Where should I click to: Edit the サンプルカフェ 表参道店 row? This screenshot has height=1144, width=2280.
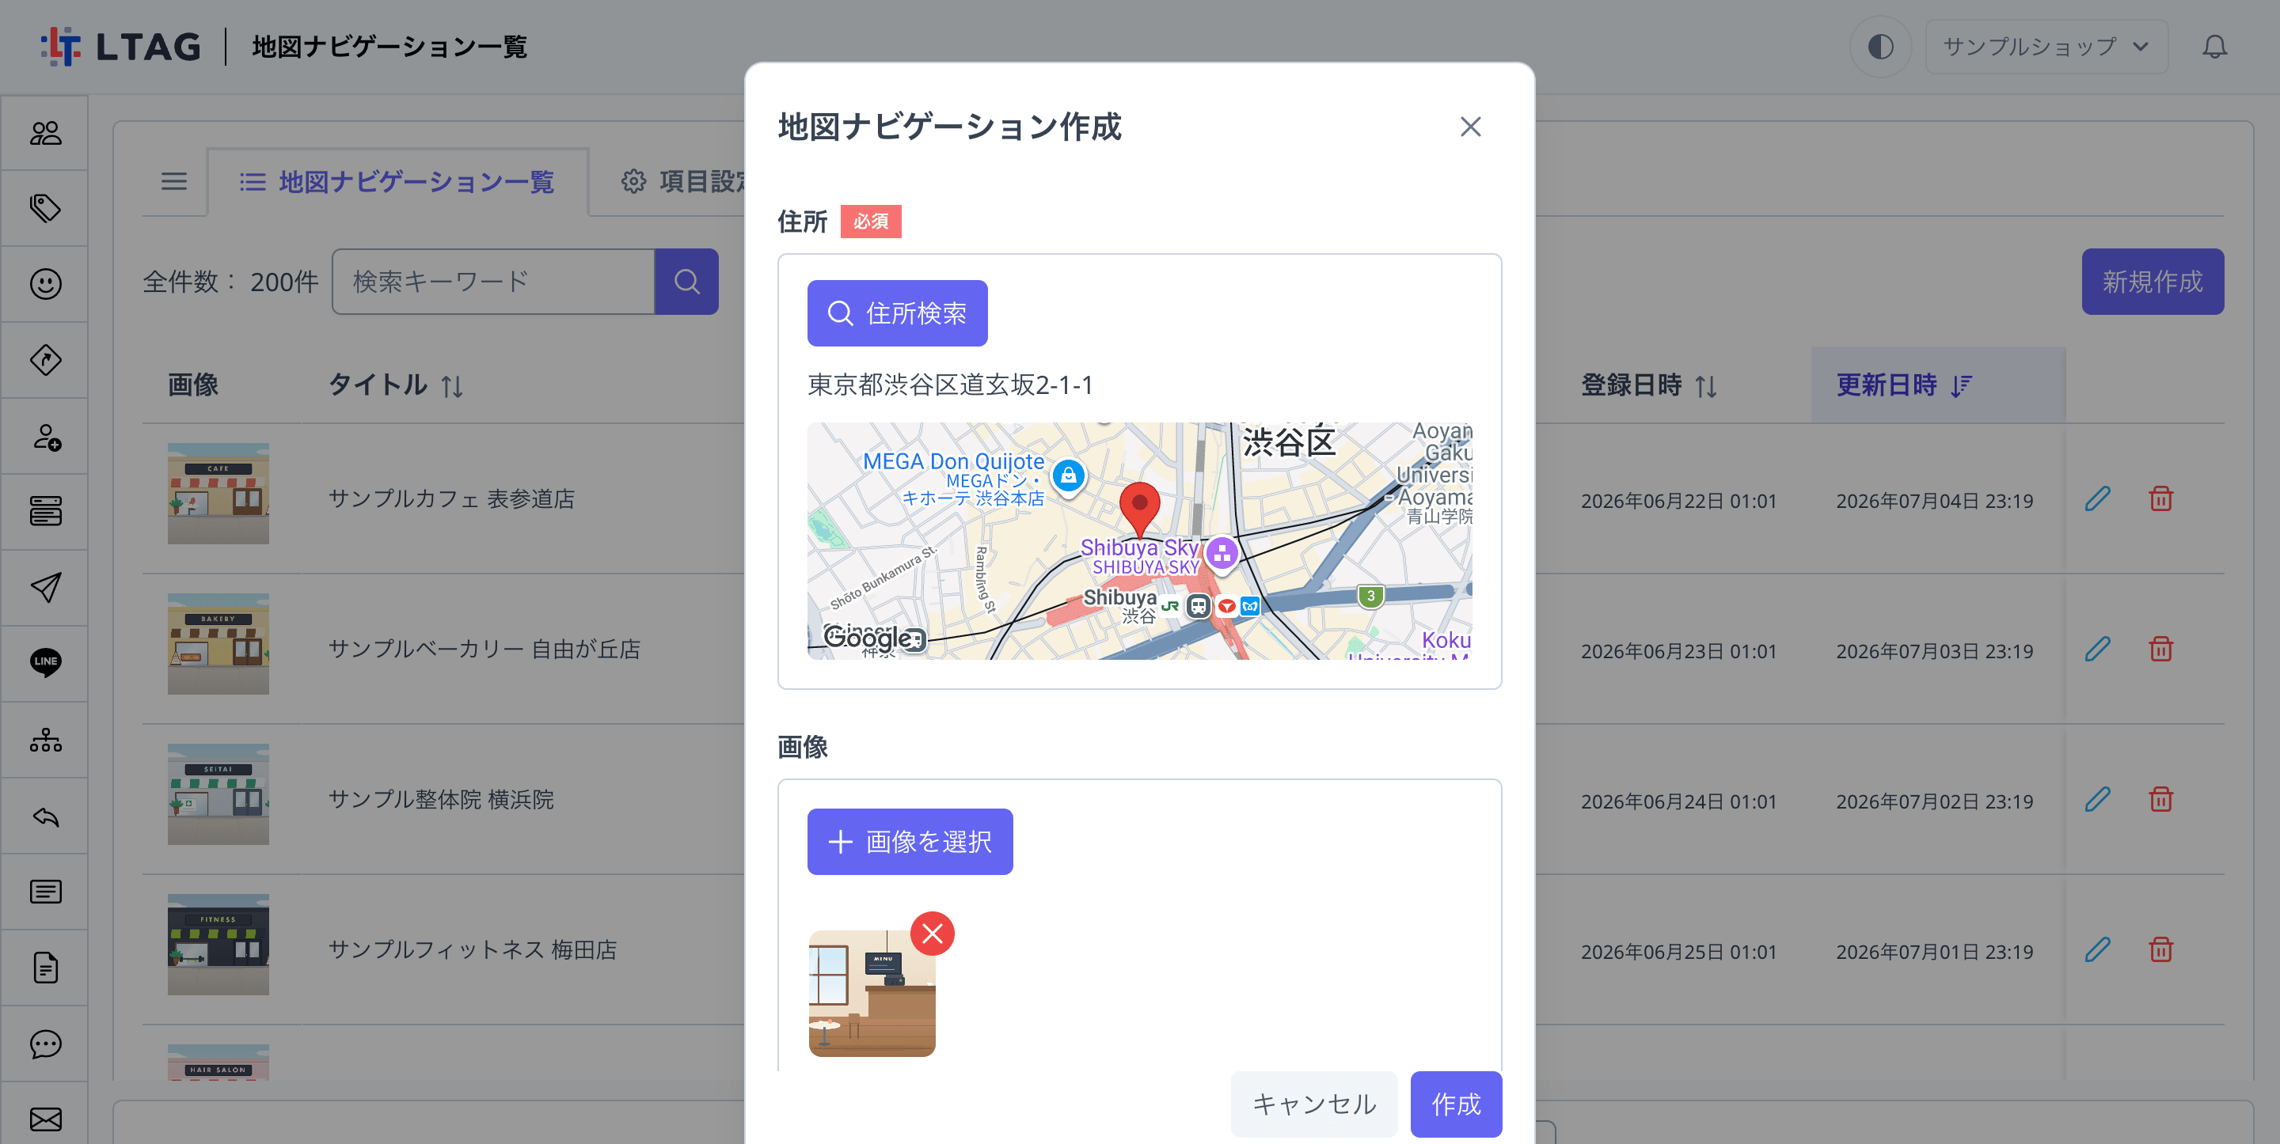(x=2097, y=499)
